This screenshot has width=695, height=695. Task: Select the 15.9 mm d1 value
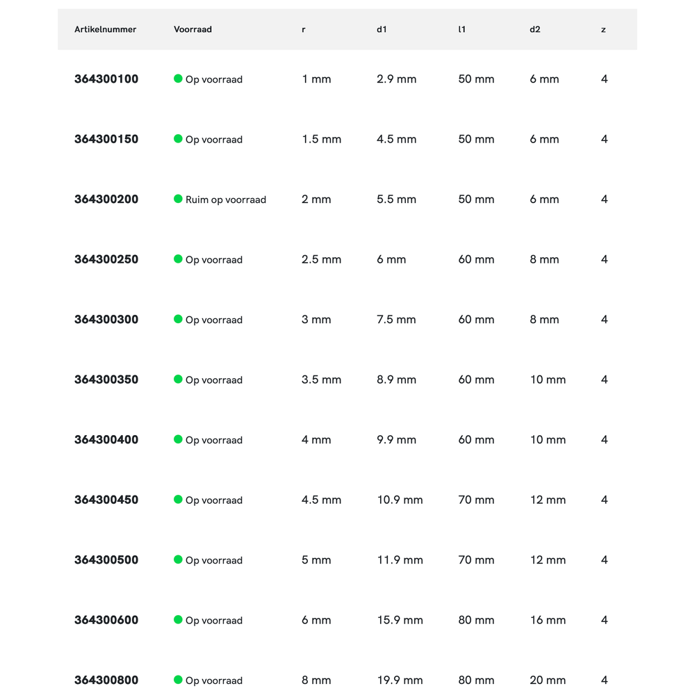400,620
